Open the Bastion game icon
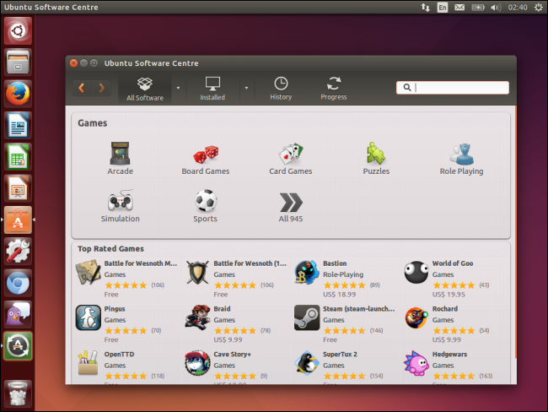 tap(307, 272)
